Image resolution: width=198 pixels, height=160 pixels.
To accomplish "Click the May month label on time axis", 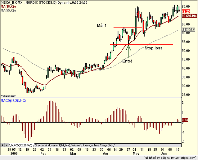I will (136, 154).
